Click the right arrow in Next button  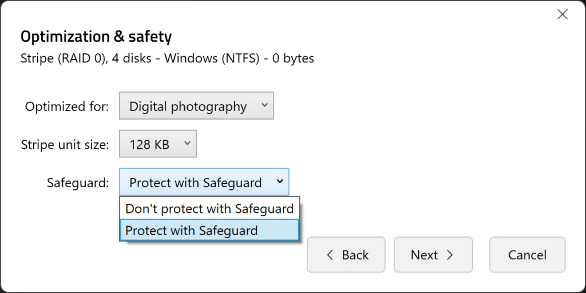pos(450,255)
